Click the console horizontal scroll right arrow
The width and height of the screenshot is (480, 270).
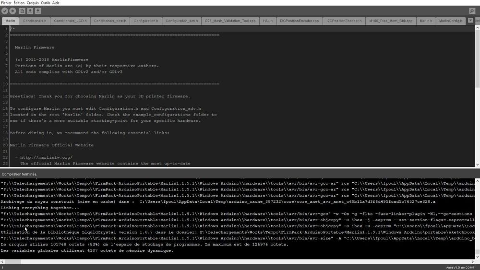pyautogui.click(x=473, y=262)
